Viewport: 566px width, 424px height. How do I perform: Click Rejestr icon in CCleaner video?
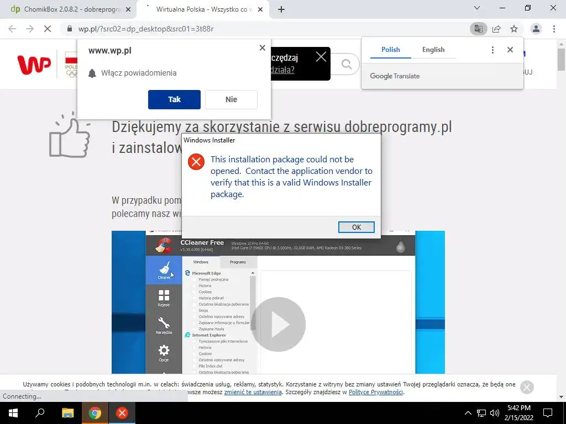click(x=164, y=298)
